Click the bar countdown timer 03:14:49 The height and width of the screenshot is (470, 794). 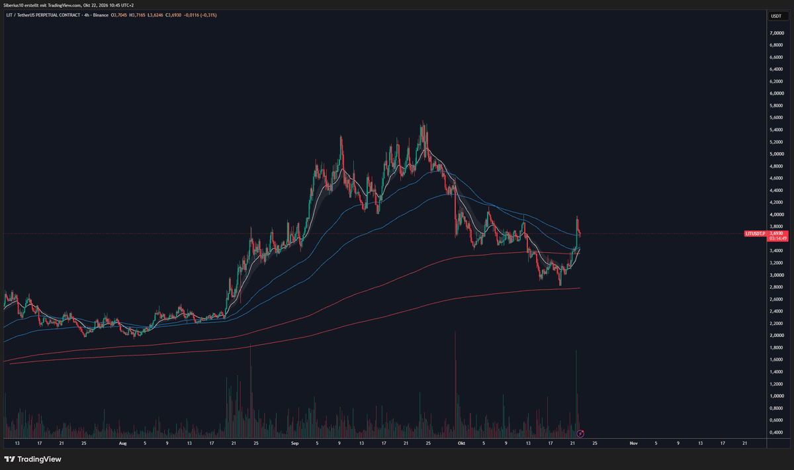[777, 239]
